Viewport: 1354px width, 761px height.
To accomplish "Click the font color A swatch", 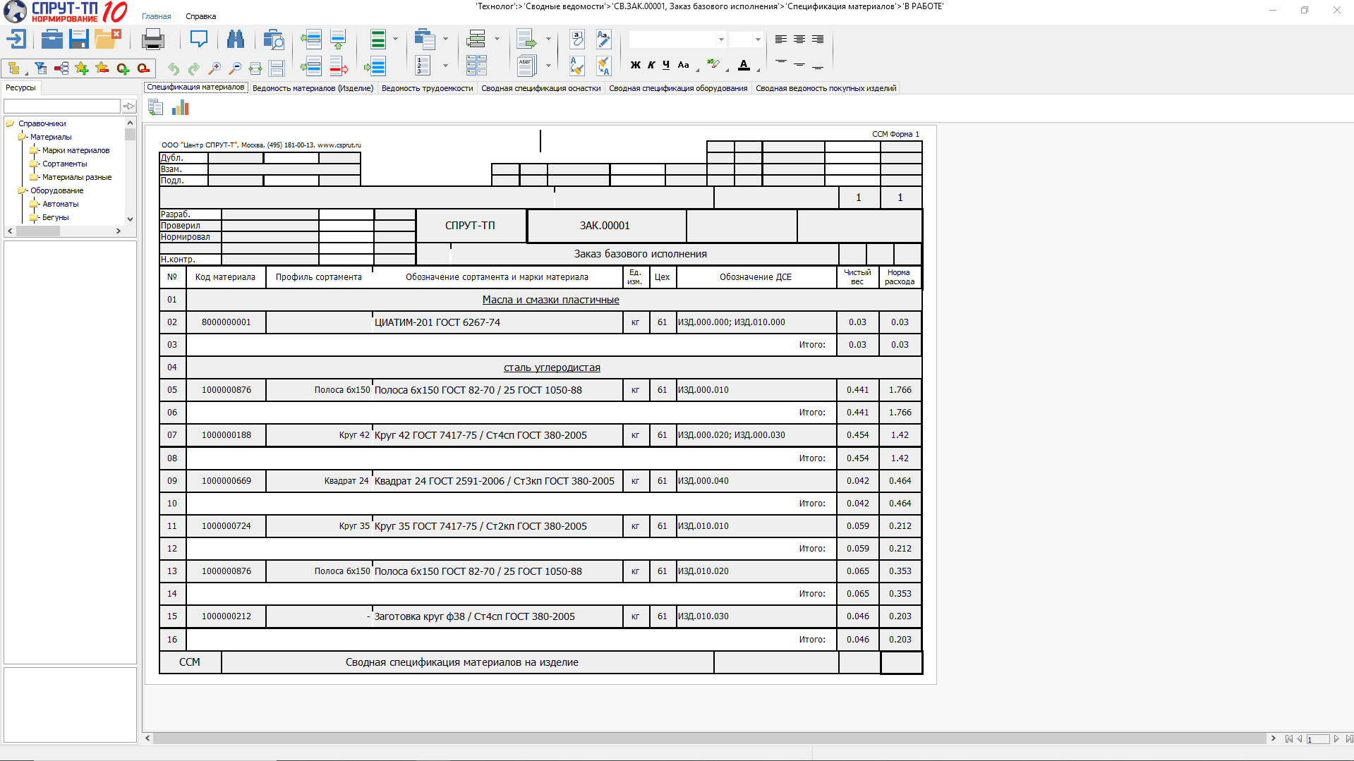I will [744, 65].
